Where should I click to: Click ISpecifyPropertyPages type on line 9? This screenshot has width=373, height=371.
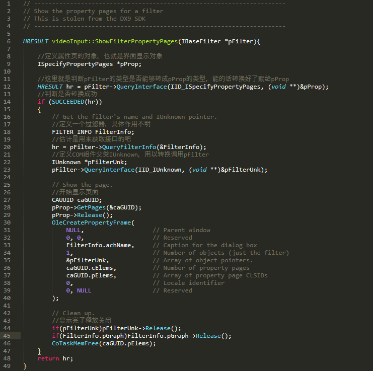click(75, 64)
